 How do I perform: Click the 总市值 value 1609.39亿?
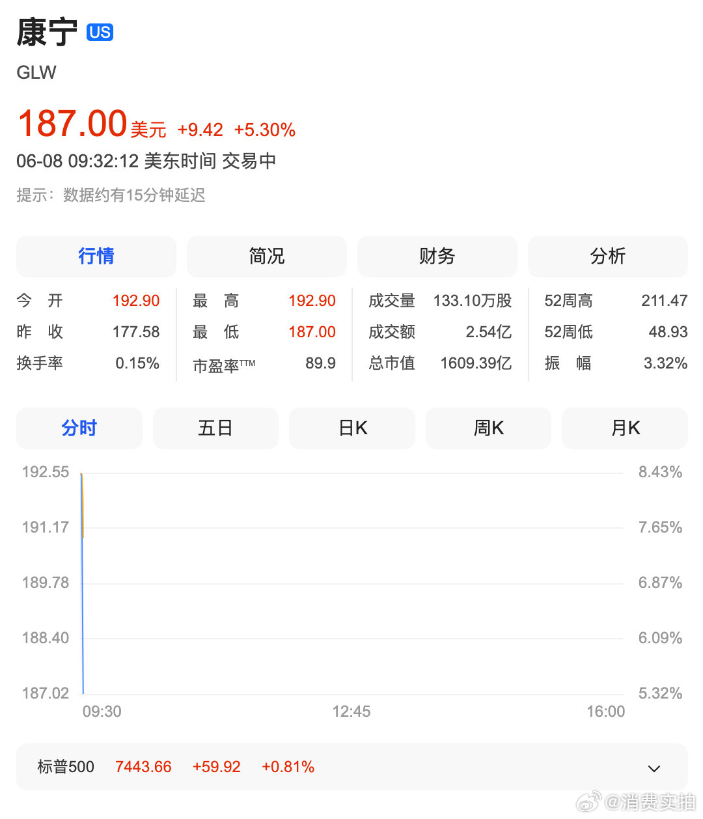pos(476,363)
